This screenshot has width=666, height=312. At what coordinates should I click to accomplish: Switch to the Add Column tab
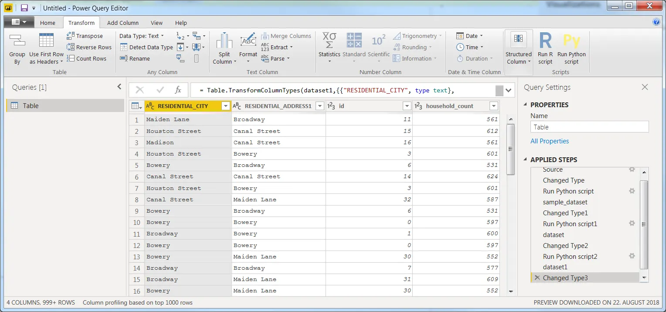tap(123, 23)
